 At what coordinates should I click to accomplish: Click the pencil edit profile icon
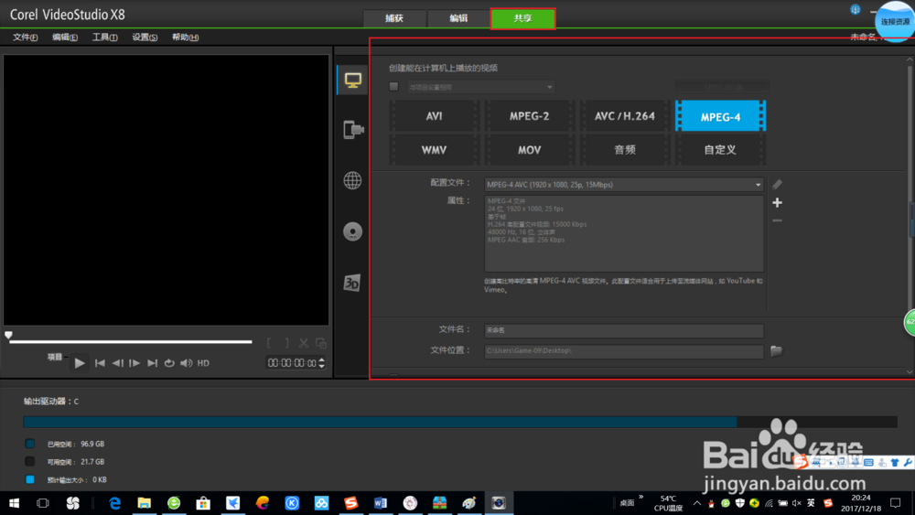[777, 184]
